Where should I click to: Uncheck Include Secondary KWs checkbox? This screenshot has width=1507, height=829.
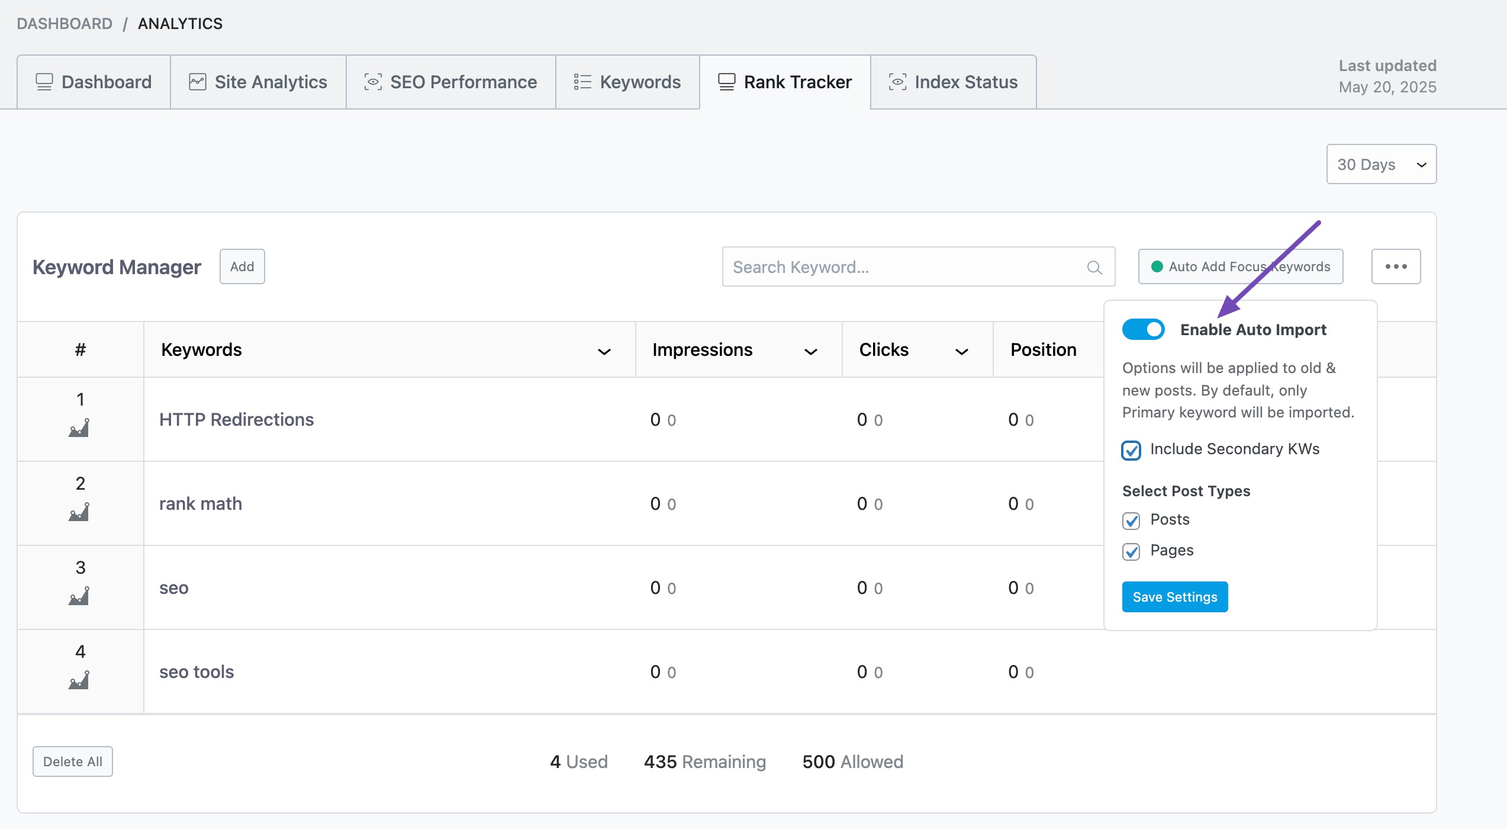click(x=1131, y=450)
